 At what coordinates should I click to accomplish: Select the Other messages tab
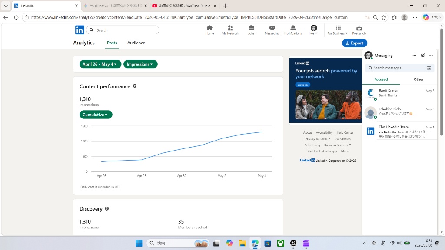click(418, 79)
